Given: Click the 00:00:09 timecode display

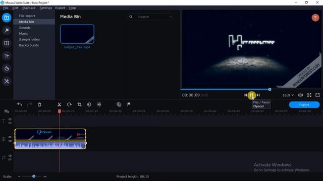Looking at the screenshot, I should point(195,95).
